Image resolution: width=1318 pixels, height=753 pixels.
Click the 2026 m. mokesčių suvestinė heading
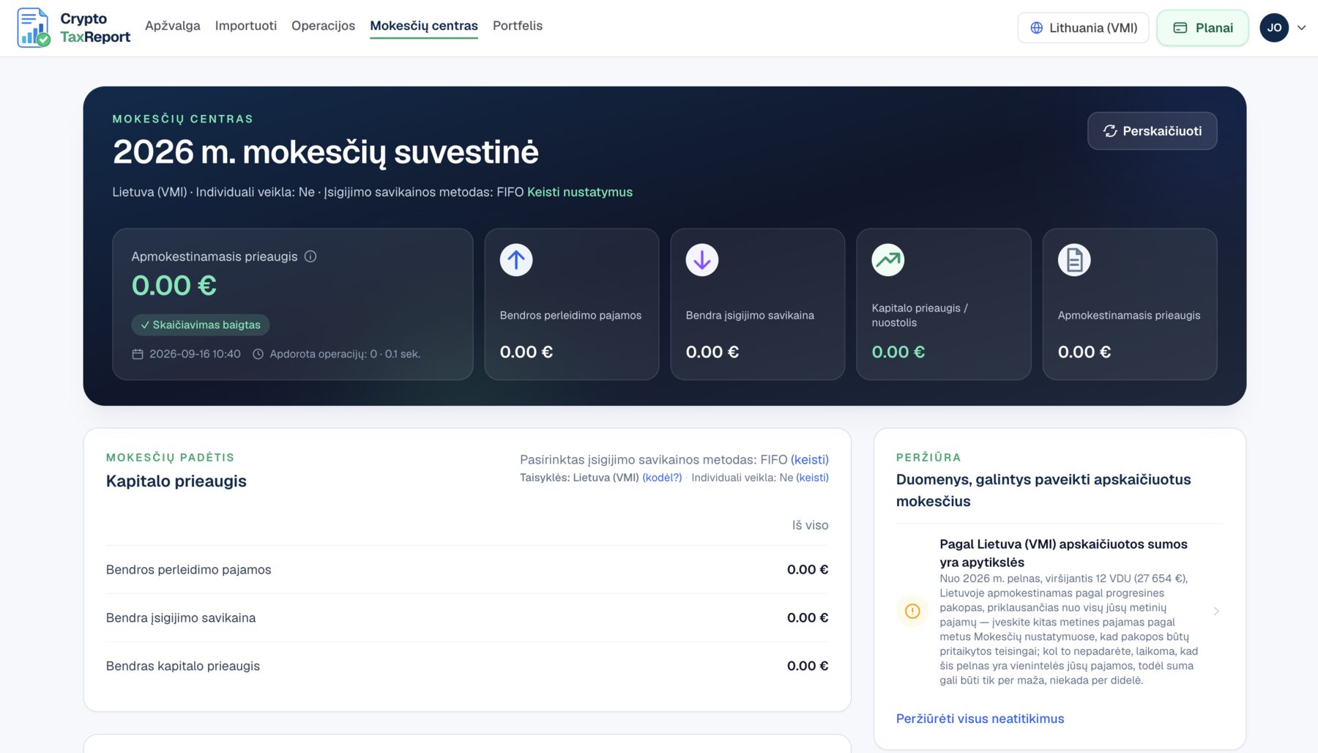click(326, 152)
